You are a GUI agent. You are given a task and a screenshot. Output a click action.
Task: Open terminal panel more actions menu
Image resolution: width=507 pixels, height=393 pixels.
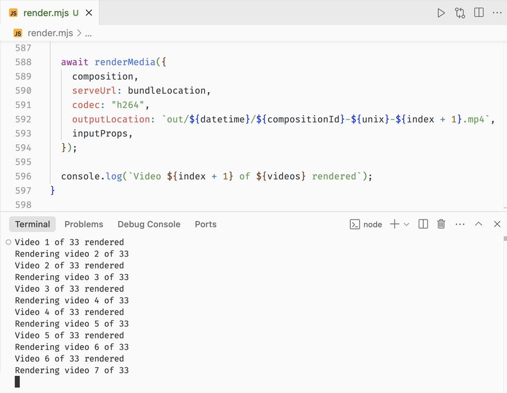[460, 224]
